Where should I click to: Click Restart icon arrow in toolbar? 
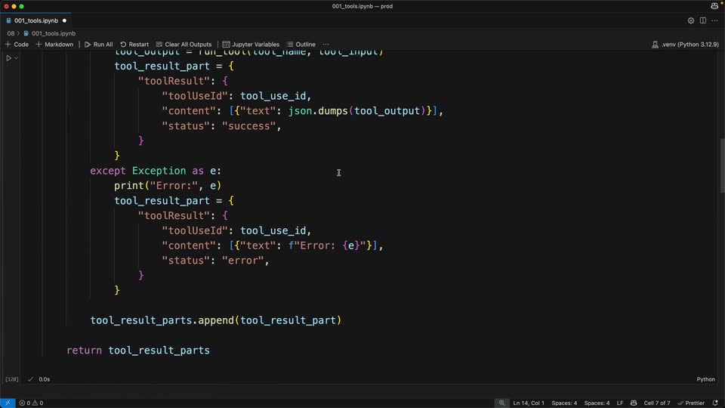pyautogui.click(x=123, y=45)
